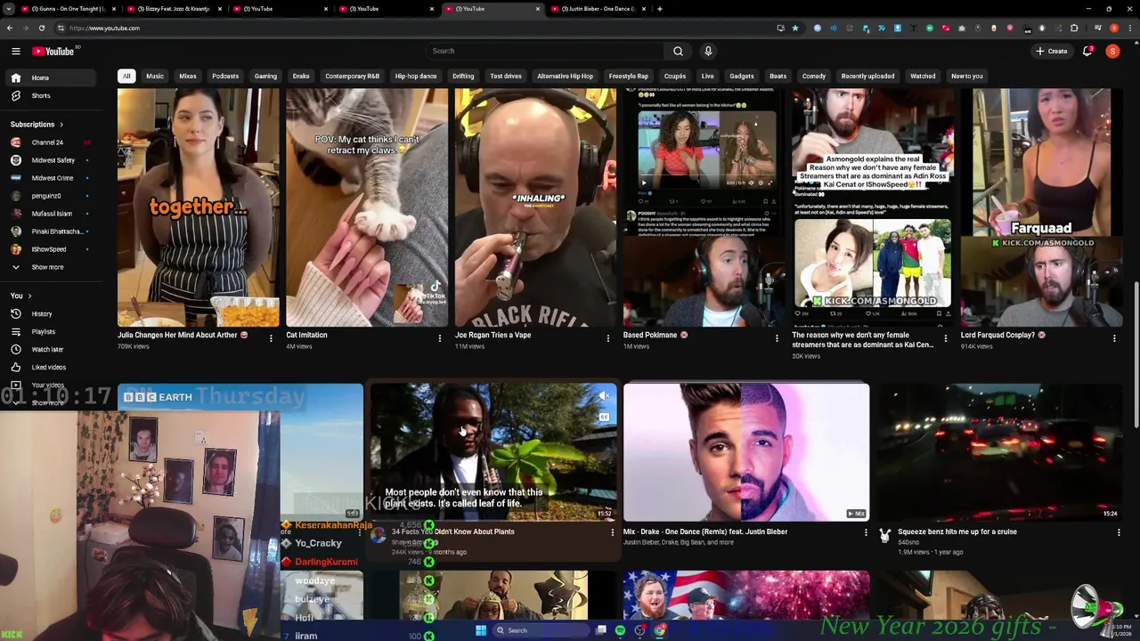Open menu for Squeeze benz cruise video
Image resolution: width=1140 pixels, height=641 pixels.
[1119, 532]
